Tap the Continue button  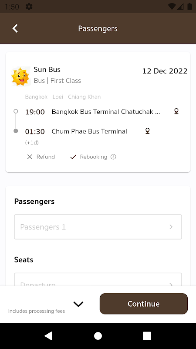point(144,304)
